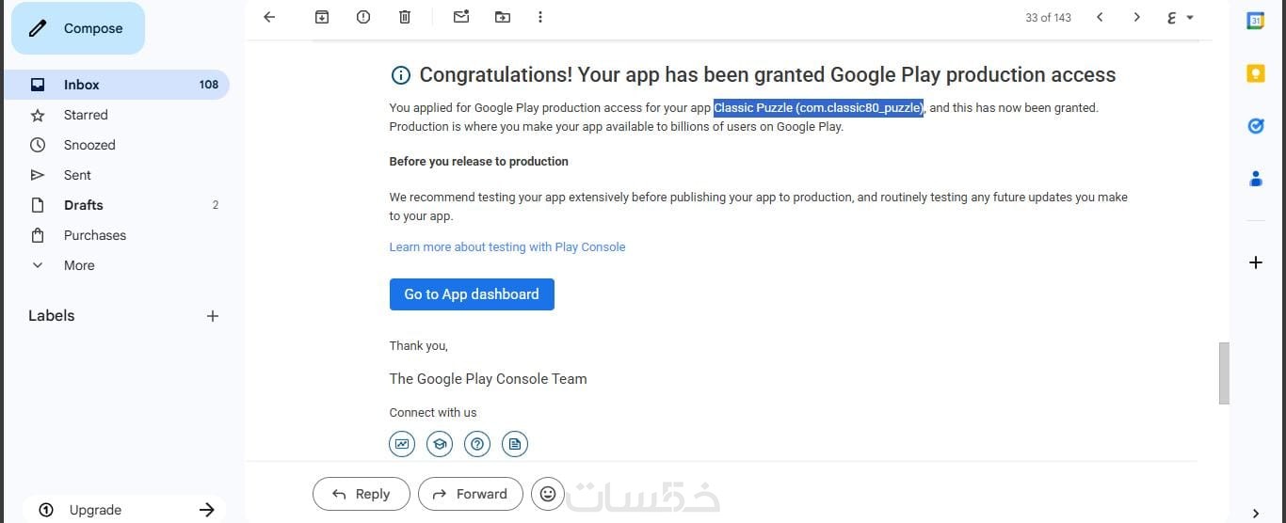The width and height of the screenshot is (1286, 523).
Task: Open the Inbox folder
Action: click(x=82, y=85)
